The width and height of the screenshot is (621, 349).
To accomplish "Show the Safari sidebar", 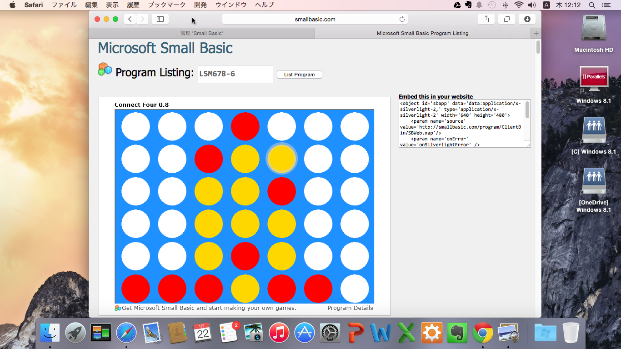I will [160, 19].
